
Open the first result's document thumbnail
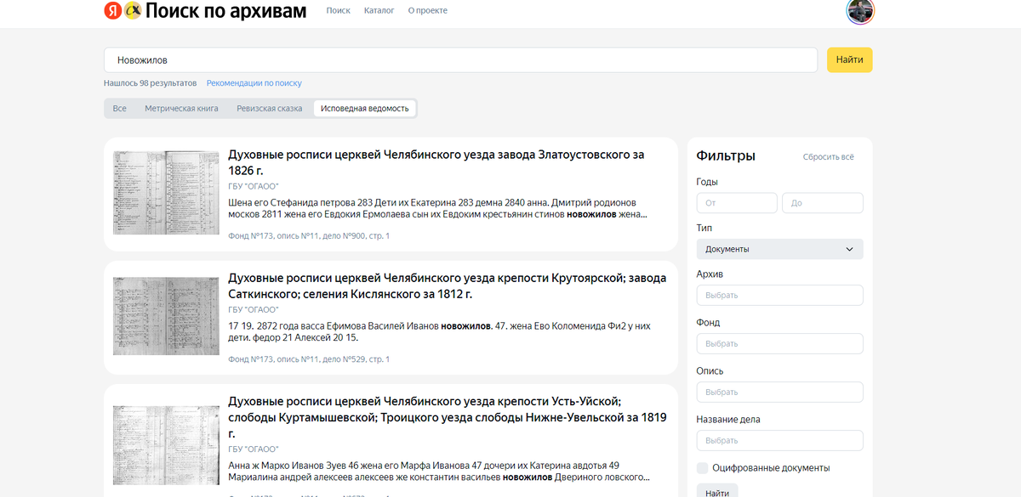[x=166, y=192]
